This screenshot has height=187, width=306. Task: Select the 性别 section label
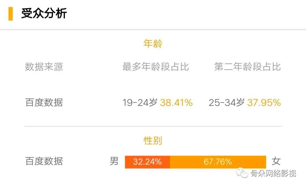tap(153, 140)
